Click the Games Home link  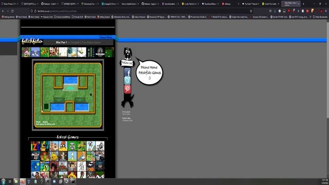[x=106, y=38]
